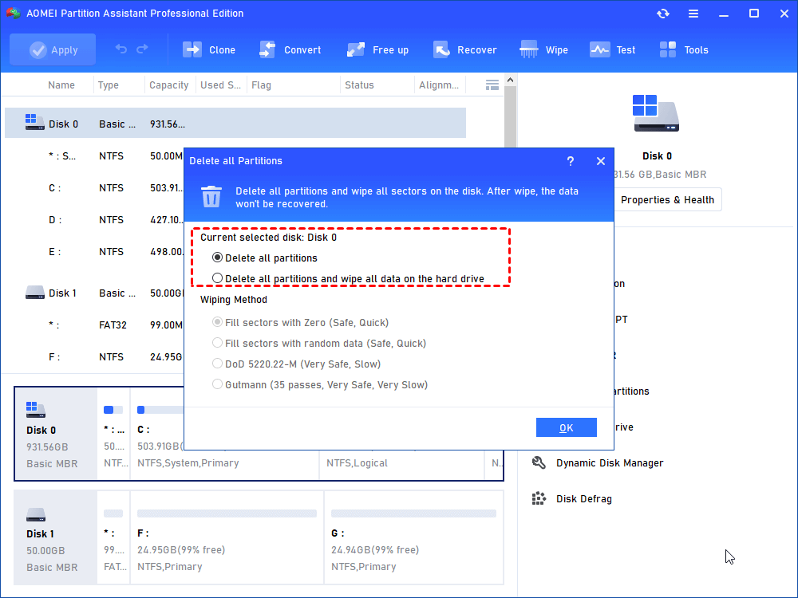
Task: Open the Tools menu icon
Action: (669, 49)
